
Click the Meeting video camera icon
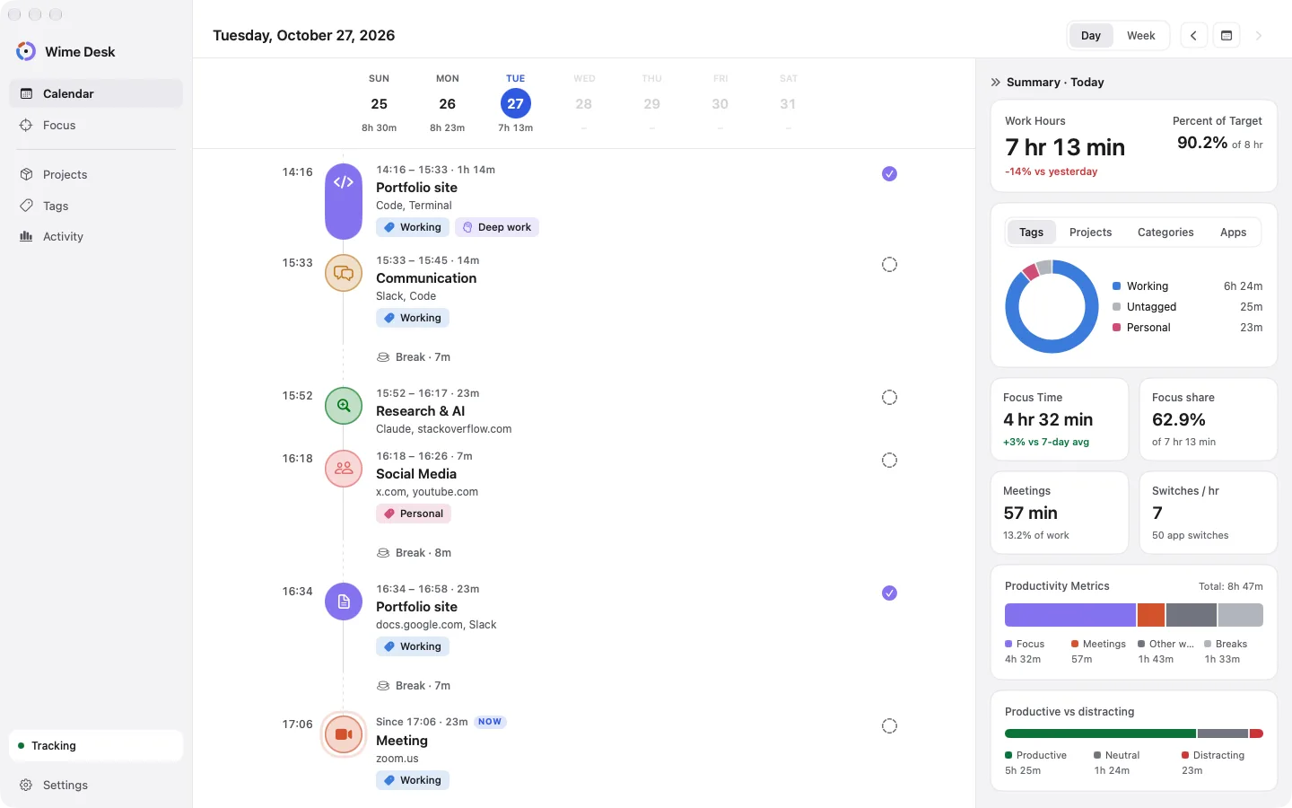click(344, 734)
